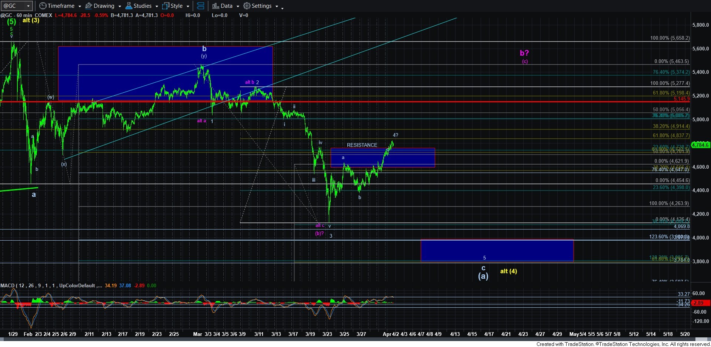Click the Studies flask icon
The width and height of the screenshot is (711, 347).
click(x=129, y=6)
